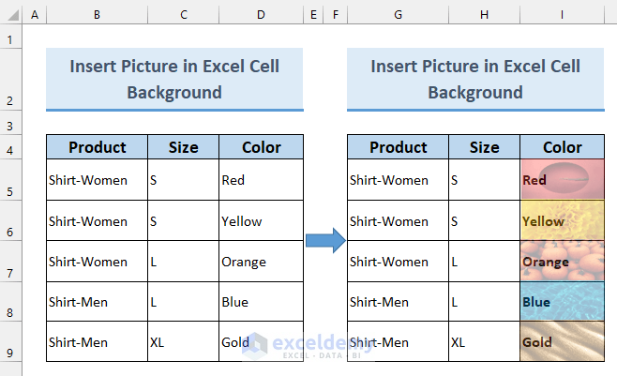
Task: Select column D header
Action: [x=261, y=15]
